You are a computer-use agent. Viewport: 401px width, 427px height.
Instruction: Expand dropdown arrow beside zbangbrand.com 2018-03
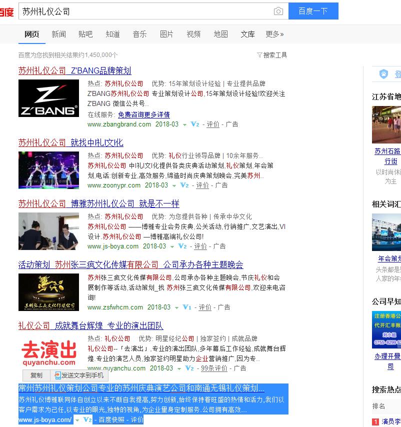(x=184, y=124)
